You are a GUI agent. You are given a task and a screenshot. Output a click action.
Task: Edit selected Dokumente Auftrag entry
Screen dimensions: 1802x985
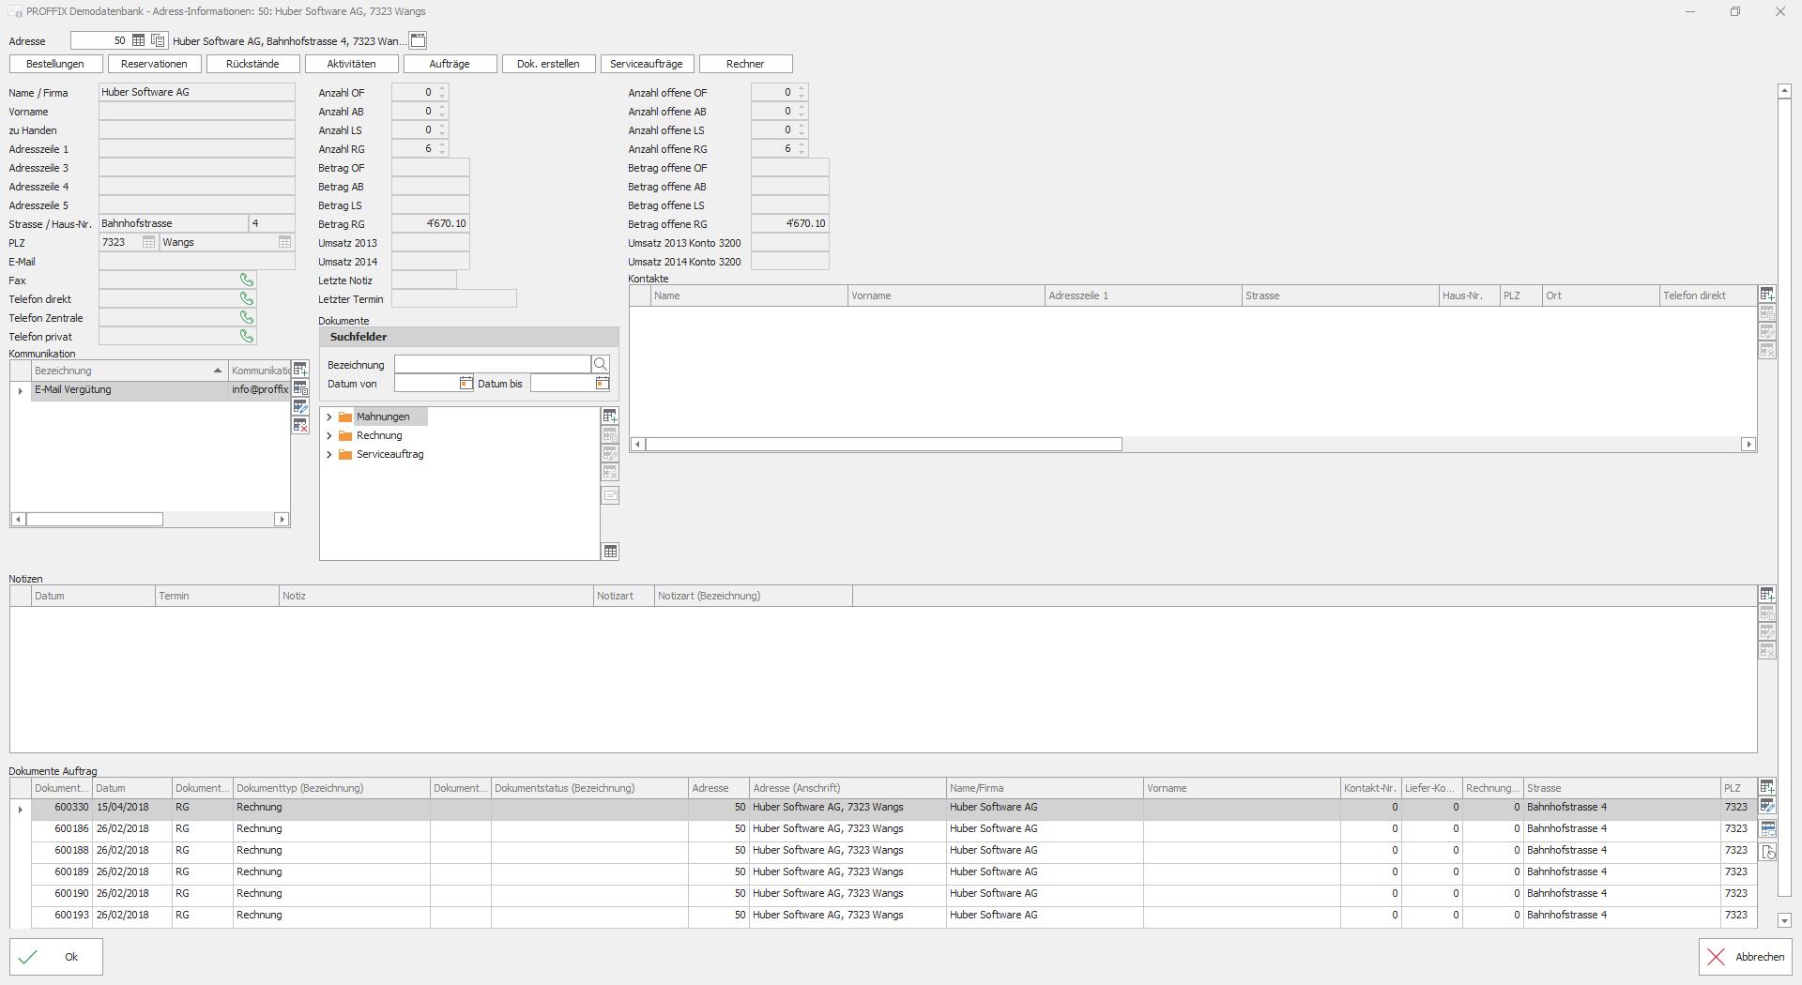click(1767, 806)
